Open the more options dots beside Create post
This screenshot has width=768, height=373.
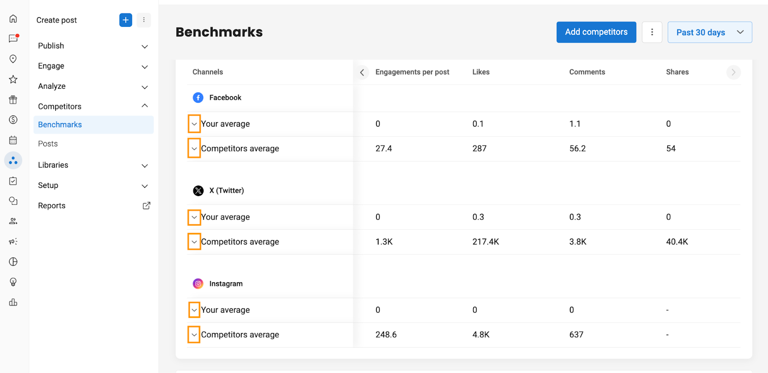[144, 20]
